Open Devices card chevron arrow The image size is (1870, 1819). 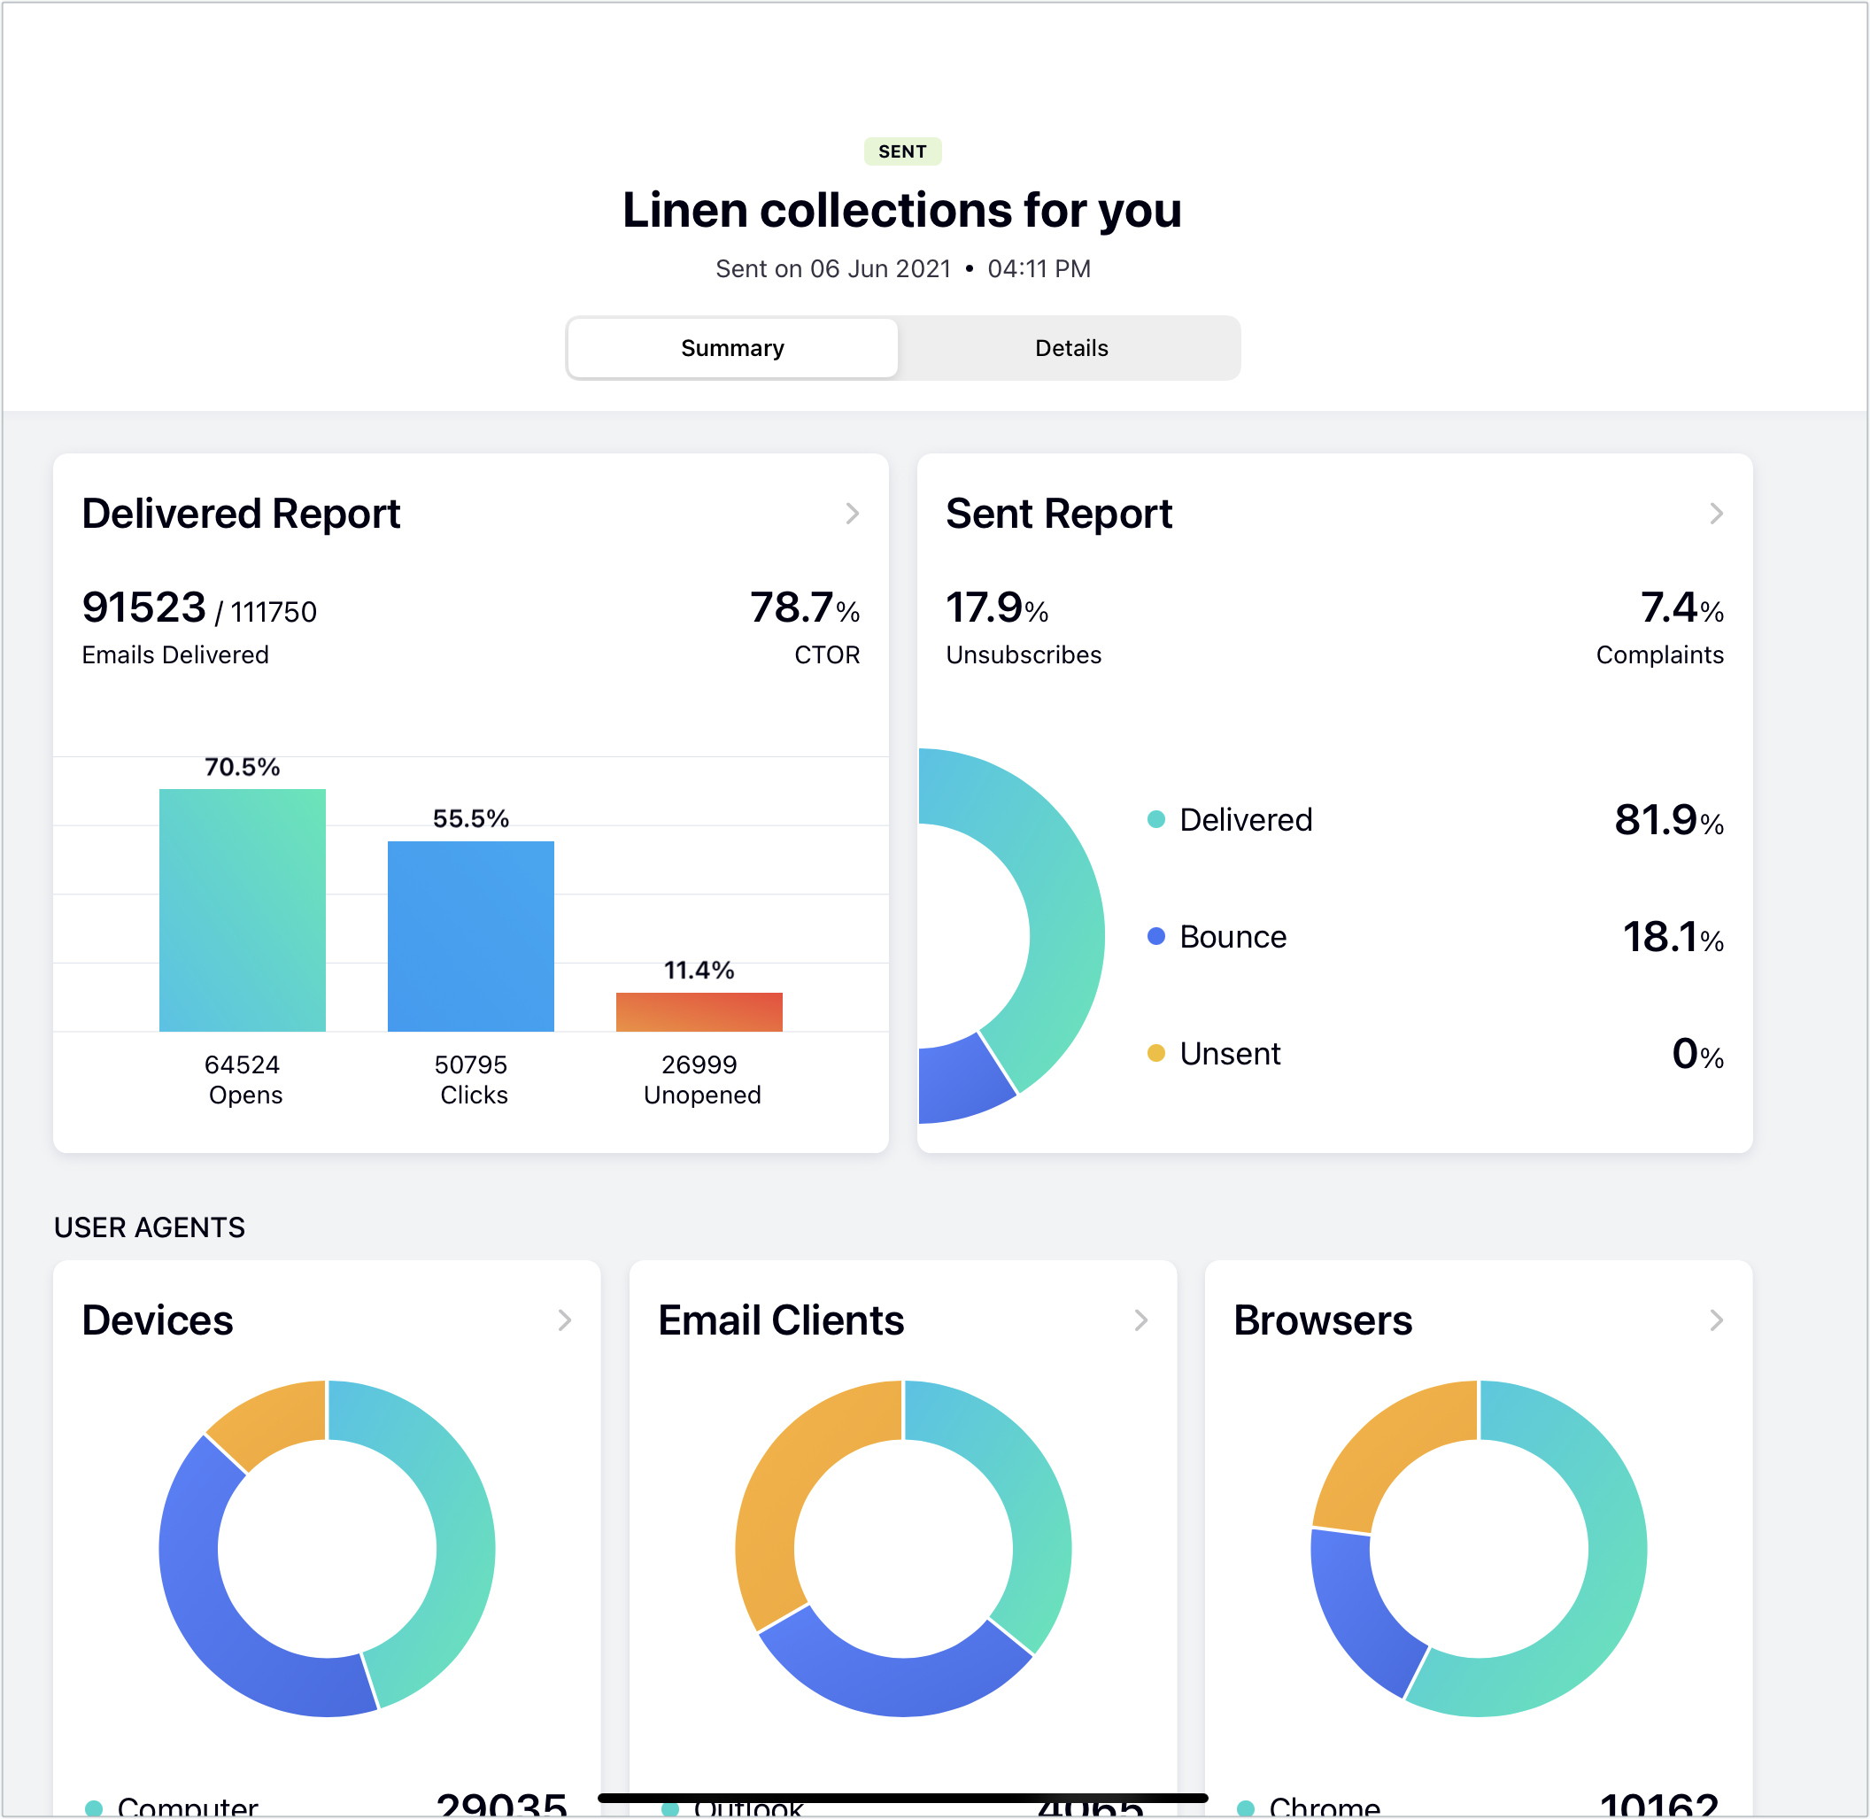(x=564, y=1320)
